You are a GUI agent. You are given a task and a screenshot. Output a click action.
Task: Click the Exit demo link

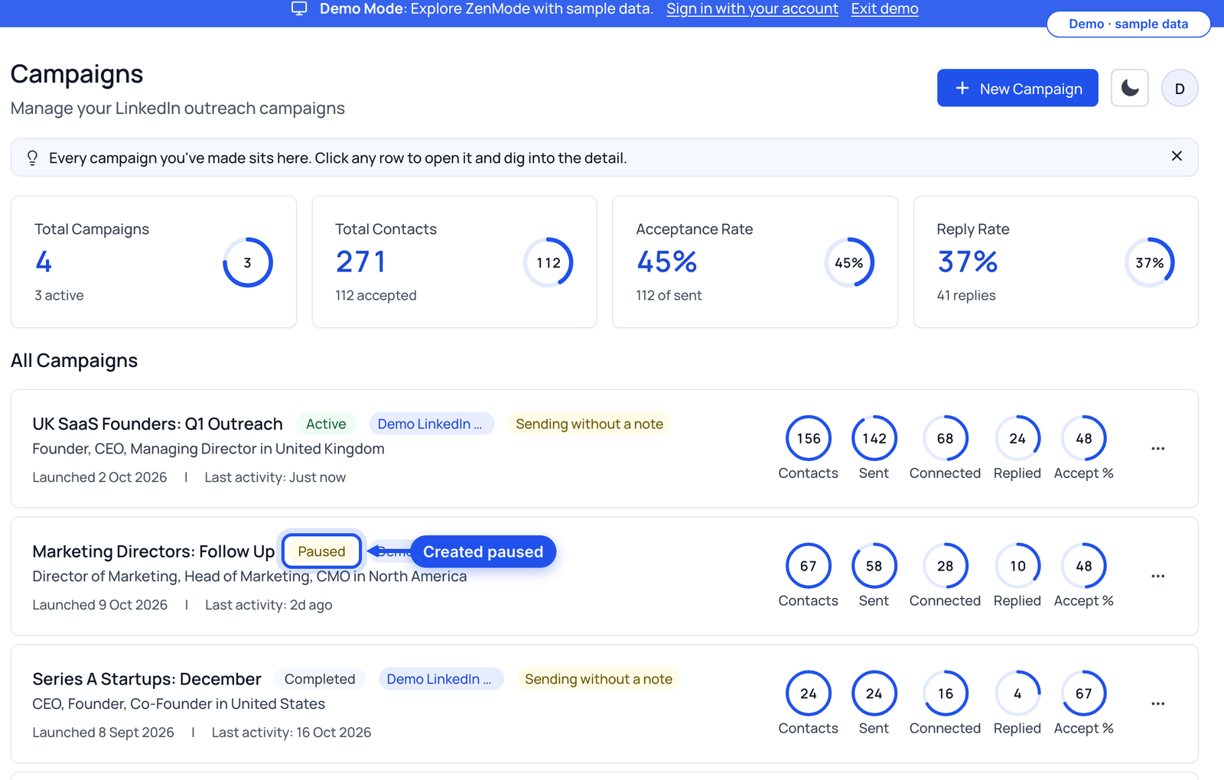[x=884, y=8]
